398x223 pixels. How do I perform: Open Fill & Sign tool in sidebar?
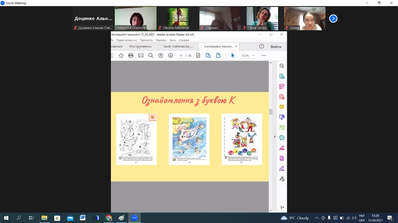pos(282,148)
